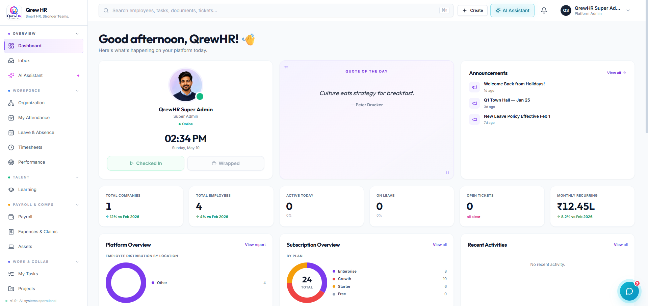
Task: Click the Expenses & Claims receipt icon
Action: [x=11, y=232]
